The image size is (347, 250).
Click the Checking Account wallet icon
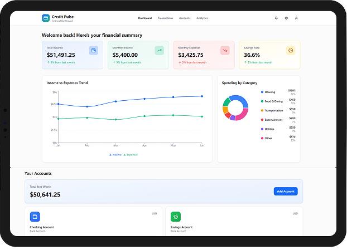(x=35, y=217)
